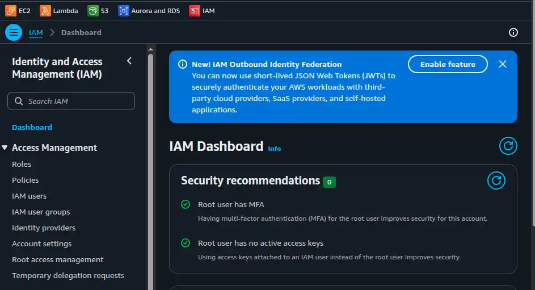Click check icon for no active access keys
The width and height of the screenshot is (535, 290).
tap(186, 243)
